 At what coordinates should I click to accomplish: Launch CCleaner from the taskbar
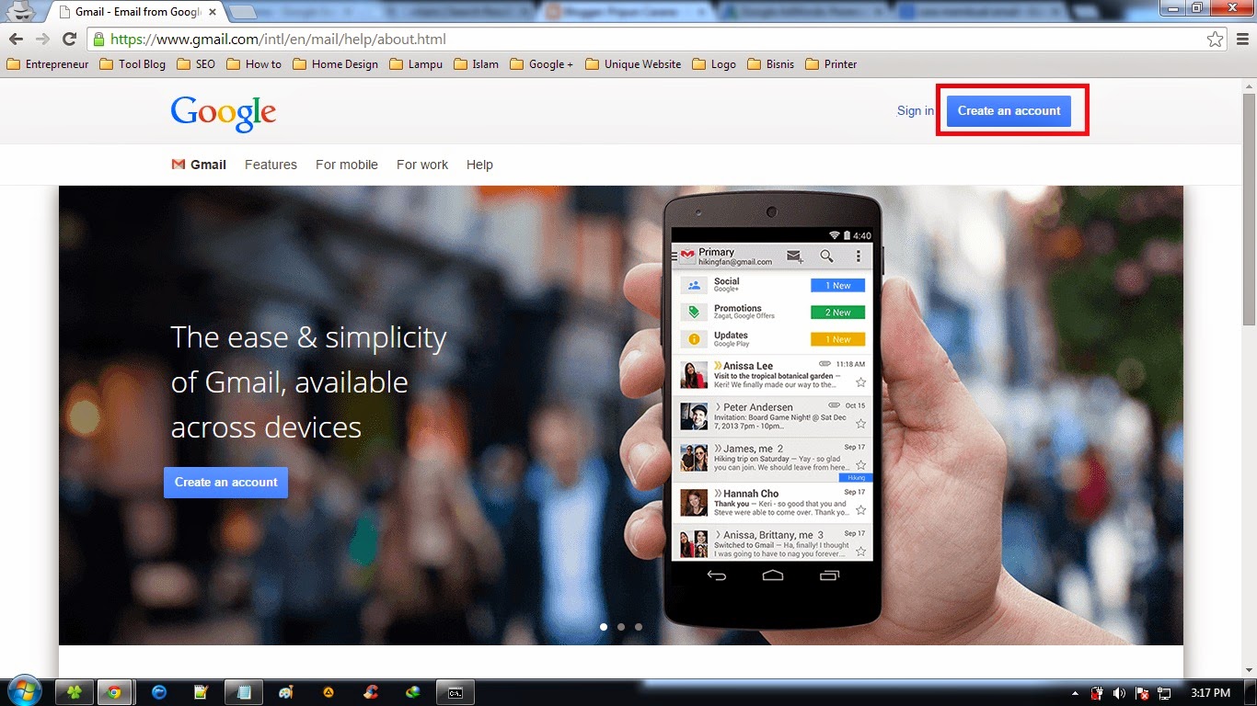pyautogui.click(x=371, y=692)
